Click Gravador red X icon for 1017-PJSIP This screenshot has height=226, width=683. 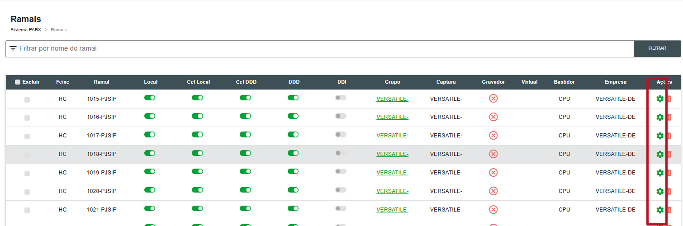click(x=493, y=135)
